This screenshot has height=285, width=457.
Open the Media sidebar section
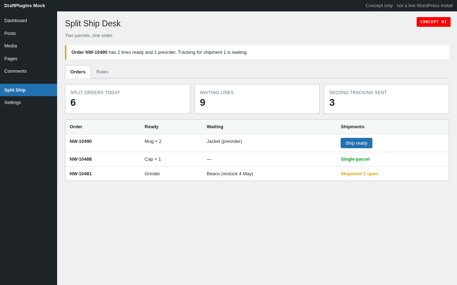coord(29,46)
